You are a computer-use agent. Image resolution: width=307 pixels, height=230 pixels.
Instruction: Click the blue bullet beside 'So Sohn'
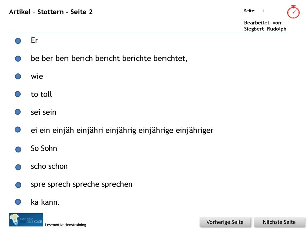pyautogui.click(x=18, y=149)
